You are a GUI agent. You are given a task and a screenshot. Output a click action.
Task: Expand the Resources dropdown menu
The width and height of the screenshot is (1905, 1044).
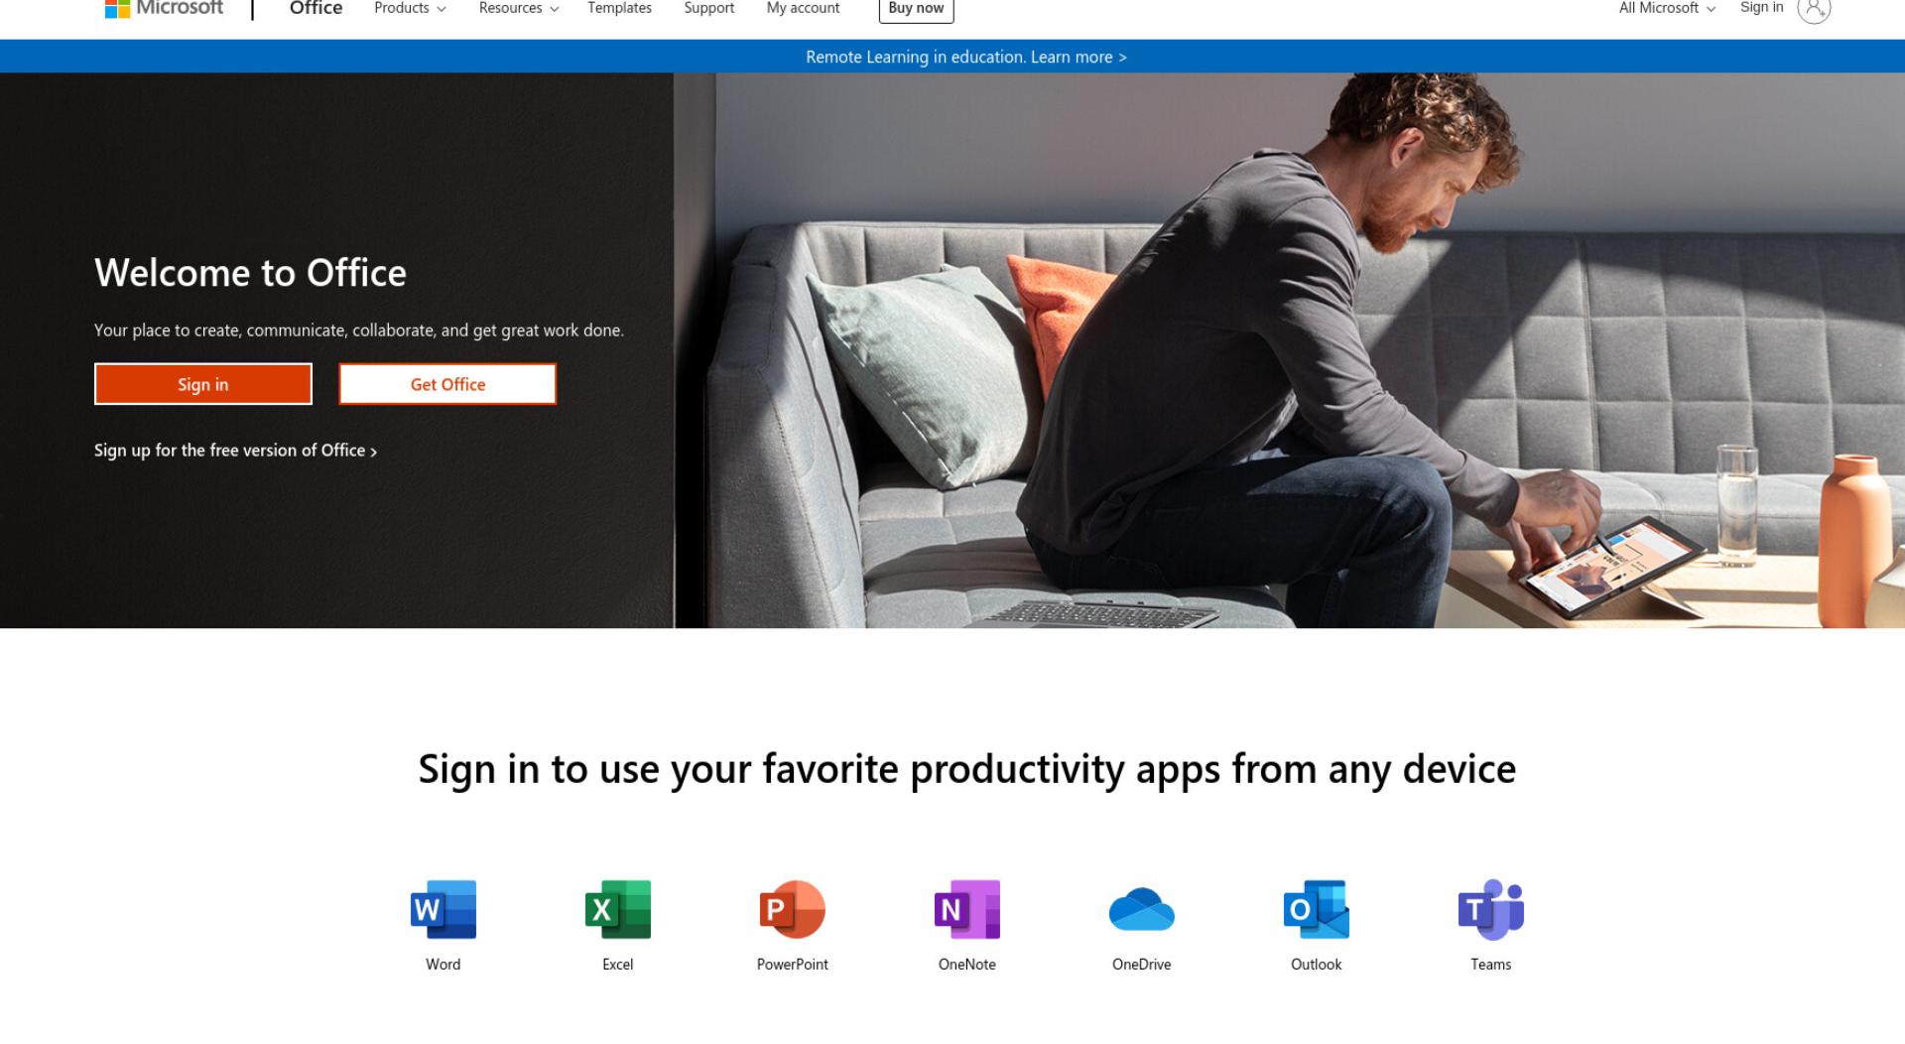click(x=519, y=8)
